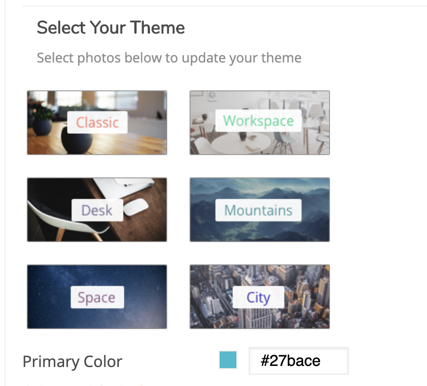Open the teal primary color swatch
Screen dimensions: 427x386
pyautogui.click(x=228, y=360)
